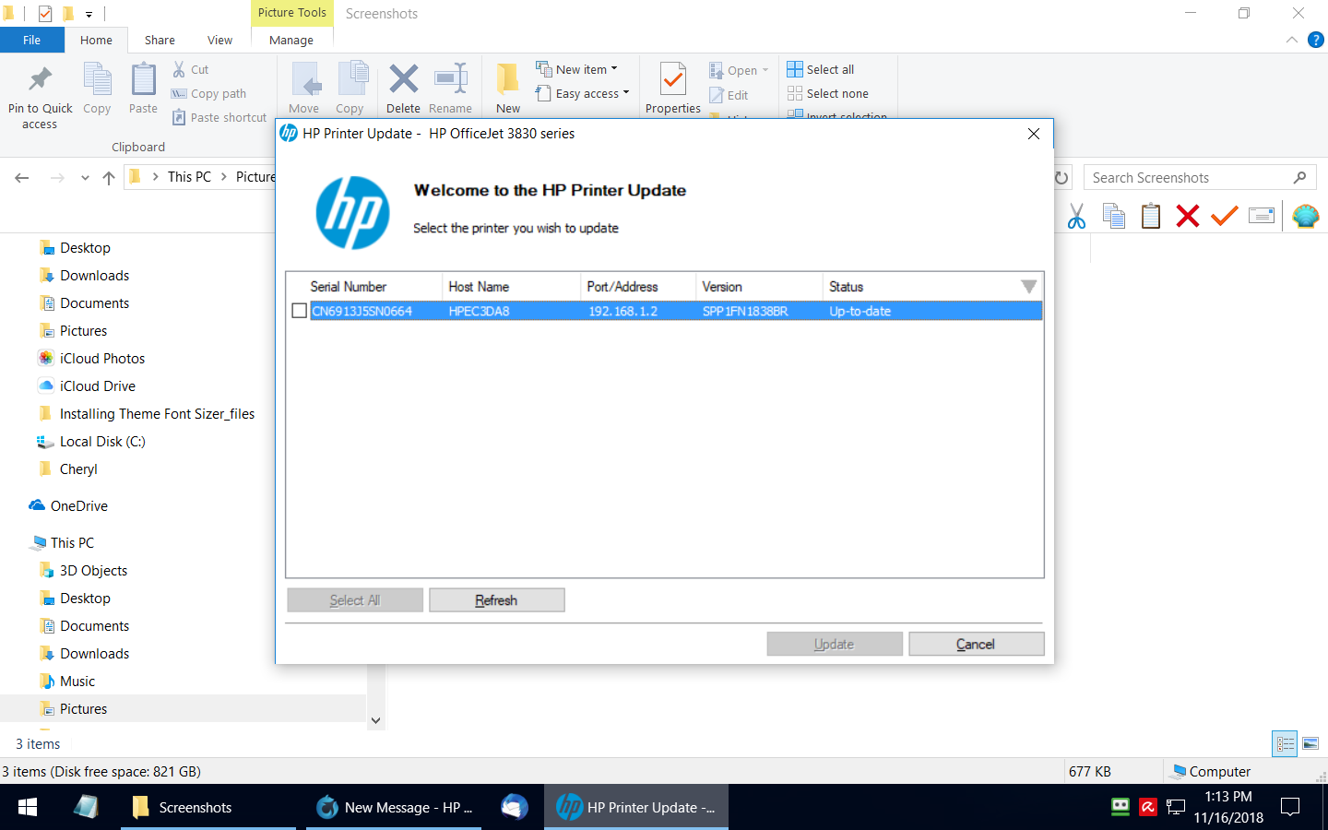Screen dimensions: 1328x830
Task: Open the Easy access dropdown
Action: point(583,93)
